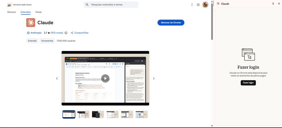Image resolution: width=282 pixels, height=128 pixels.
Task: Close the Claude side panel
Action: click(x=279, y=4)
